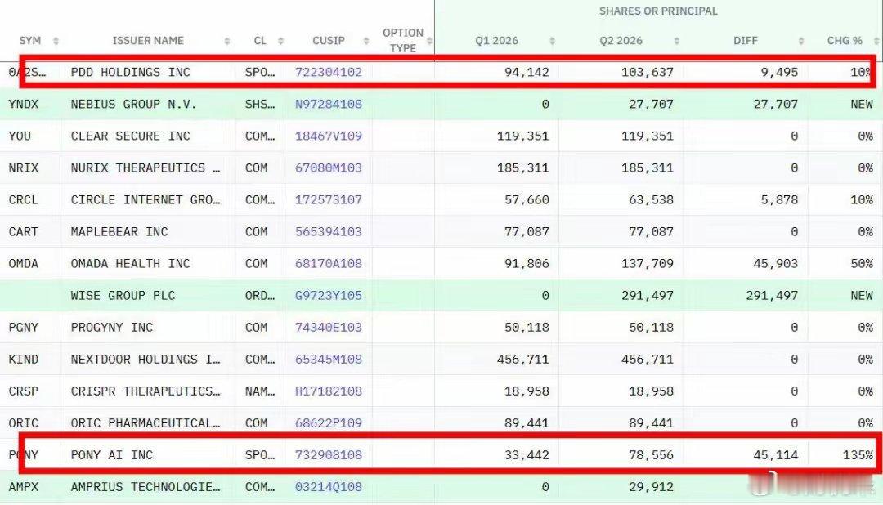The width and height of the screenshot is (883, 505).
Task: Open CUSIP link 732908108
Action: [329, 455]
